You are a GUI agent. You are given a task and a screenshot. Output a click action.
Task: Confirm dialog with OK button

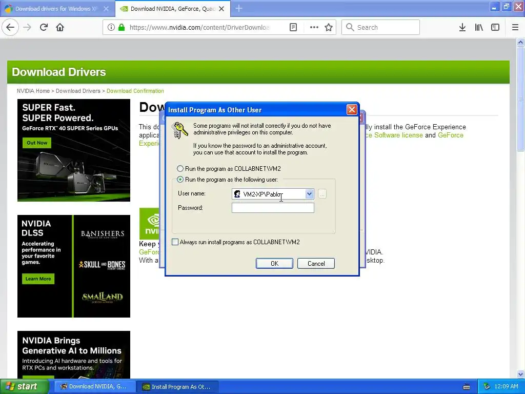tap(274, 263)
